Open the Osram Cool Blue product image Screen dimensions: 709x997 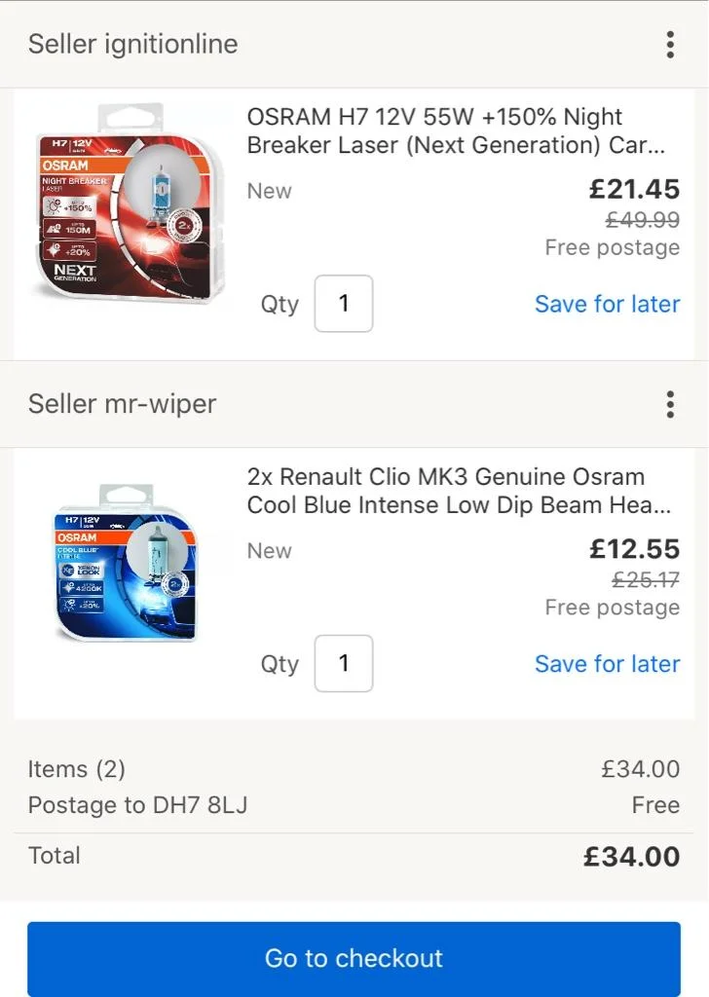point(128,564)
